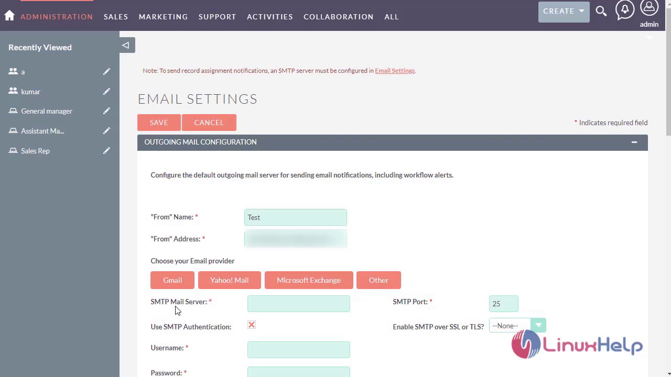Image resolution: width=671 pixels, height=377 pixels.
Task: Choose Microsoft Exchange as email provider
Action: point(309,280)
